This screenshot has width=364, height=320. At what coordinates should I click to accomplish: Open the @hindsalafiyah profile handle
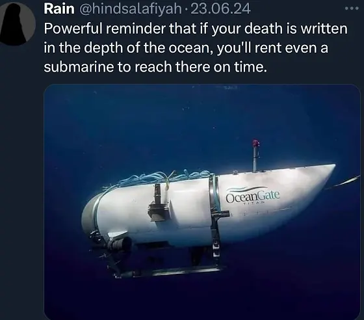131,9
